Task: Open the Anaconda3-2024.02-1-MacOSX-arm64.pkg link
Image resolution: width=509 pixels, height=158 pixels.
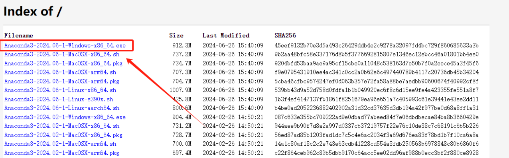Action: coord(62,153)
